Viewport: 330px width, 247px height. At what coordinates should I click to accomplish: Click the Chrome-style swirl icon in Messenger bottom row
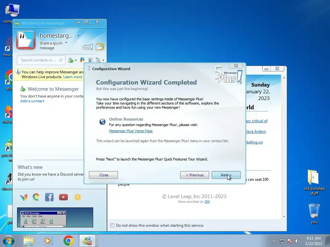pos(36,197)
